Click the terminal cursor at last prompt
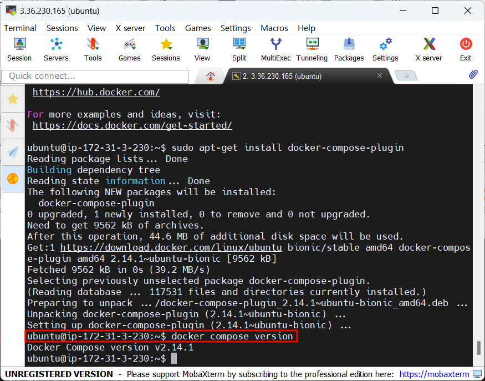 (174, 358)
